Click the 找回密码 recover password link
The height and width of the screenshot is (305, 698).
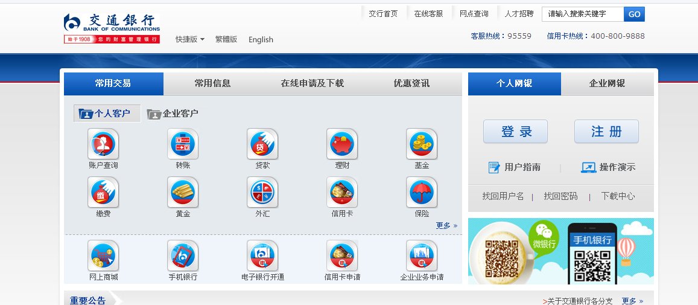pos(560,196)
